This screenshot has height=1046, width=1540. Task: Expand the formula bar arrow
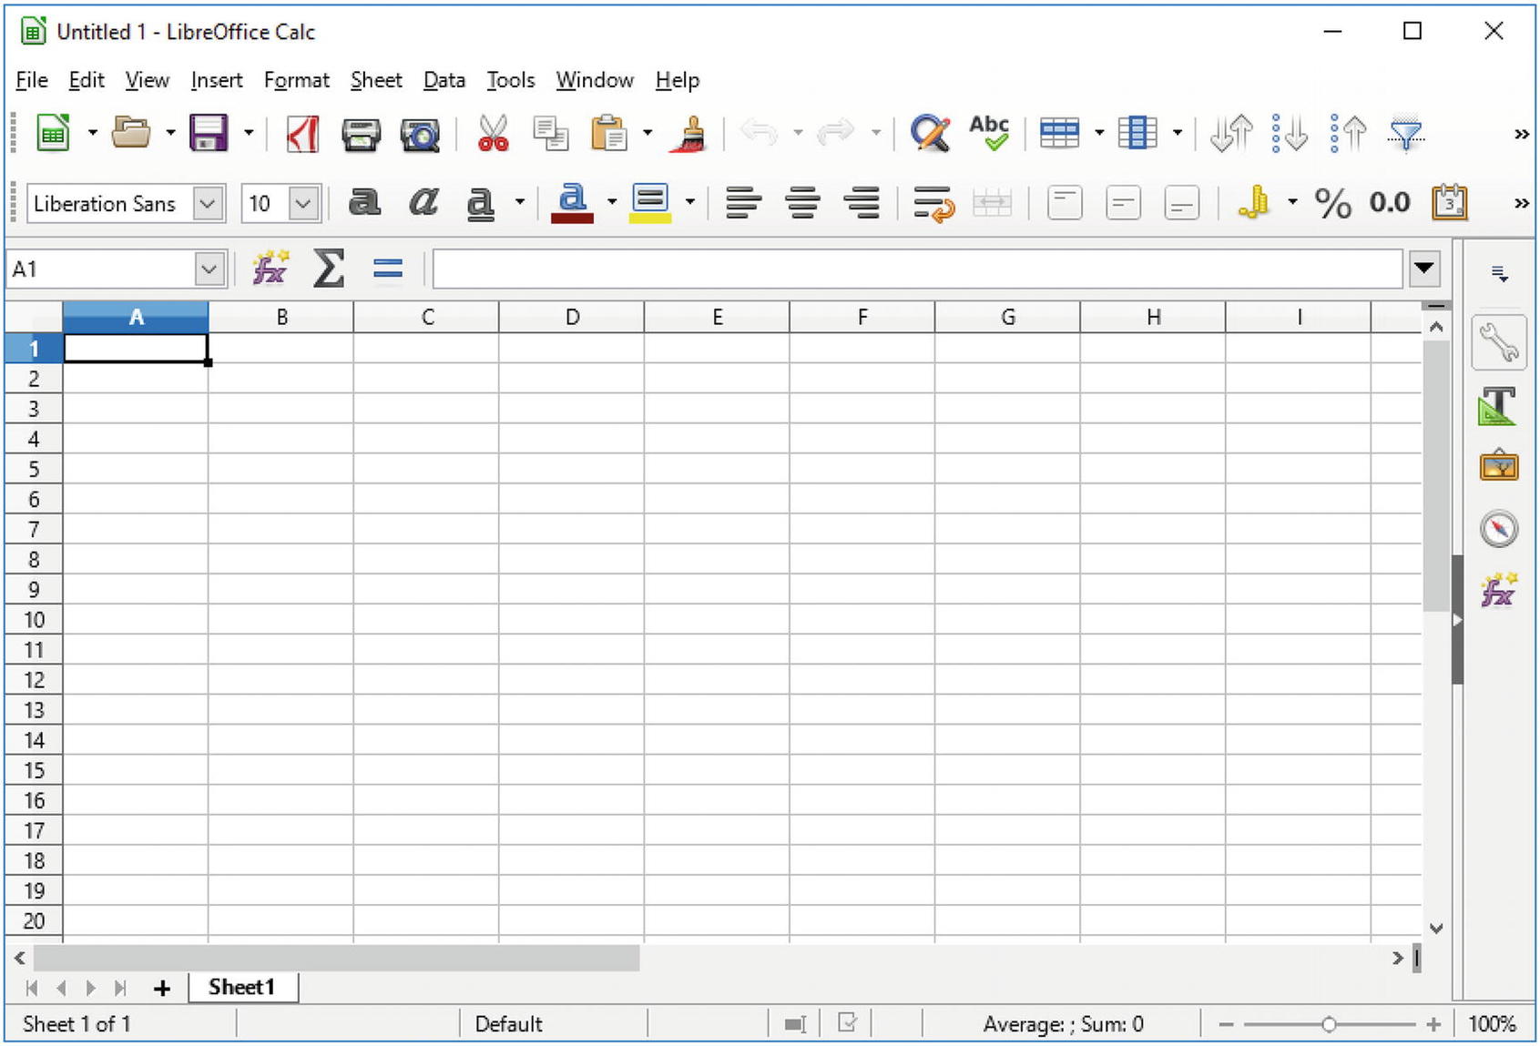tap(1425, 269)
